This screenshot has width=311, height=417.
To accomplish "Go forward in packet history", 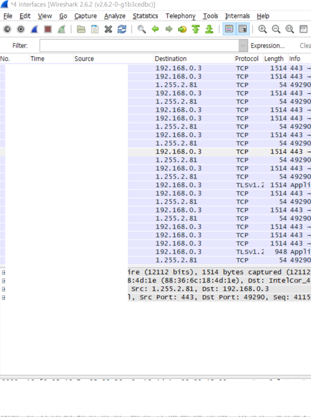I will coord(169,29).
